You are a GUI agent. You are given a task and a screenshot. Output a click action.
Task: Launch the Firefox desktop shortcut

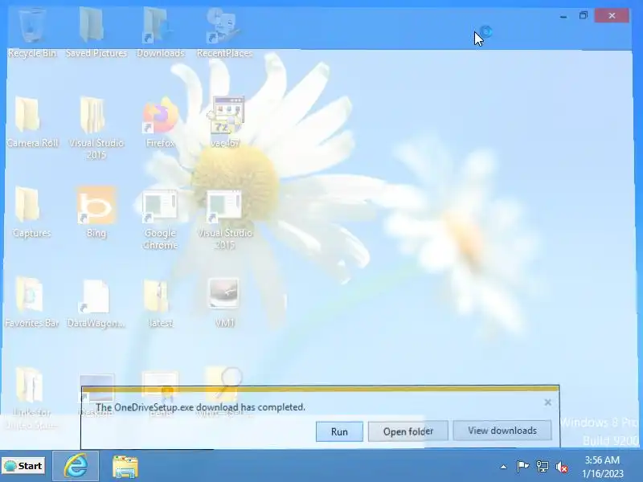point(160,122)
